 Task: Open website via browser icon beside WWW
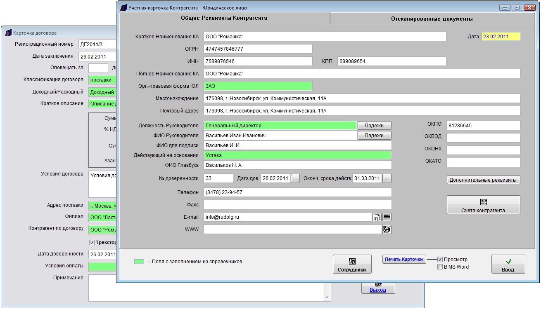[x=387, y=229]
